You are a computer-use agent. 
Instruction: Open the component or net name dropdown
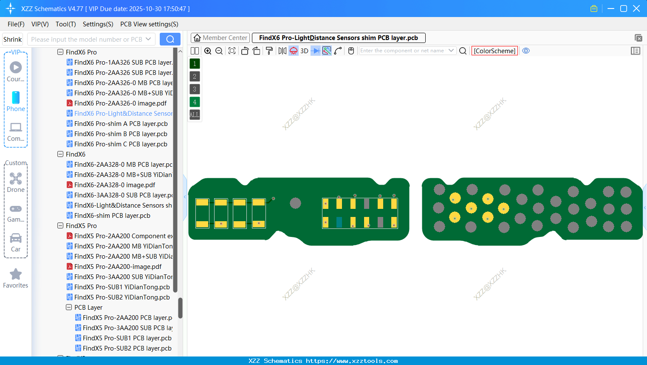[451, 51]
